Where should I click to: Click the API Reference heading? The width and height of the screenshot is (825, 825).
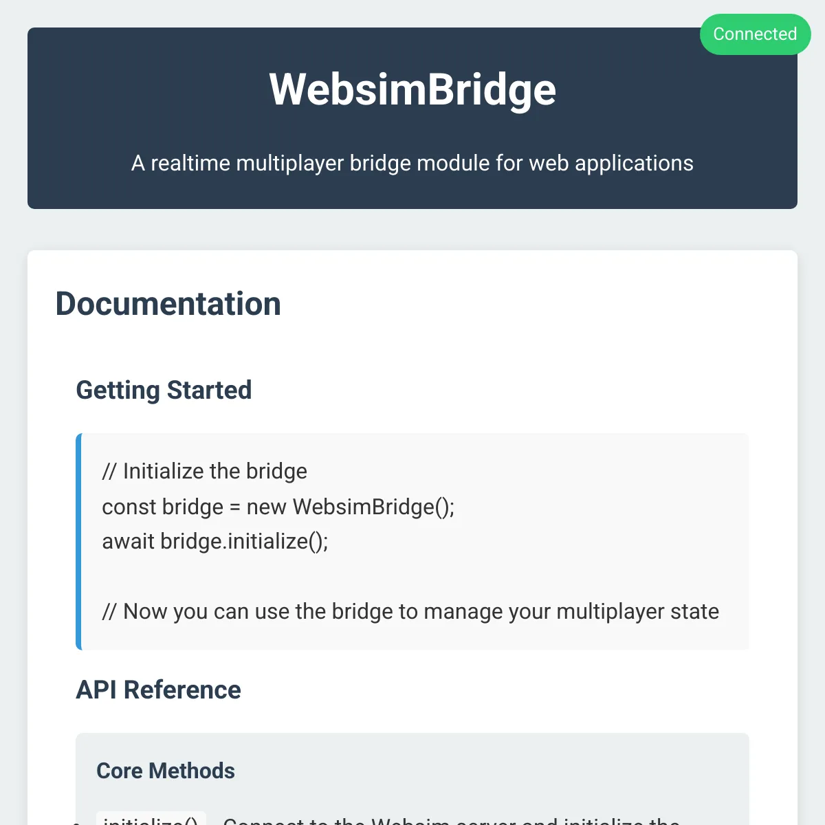(x=158, y=690)
